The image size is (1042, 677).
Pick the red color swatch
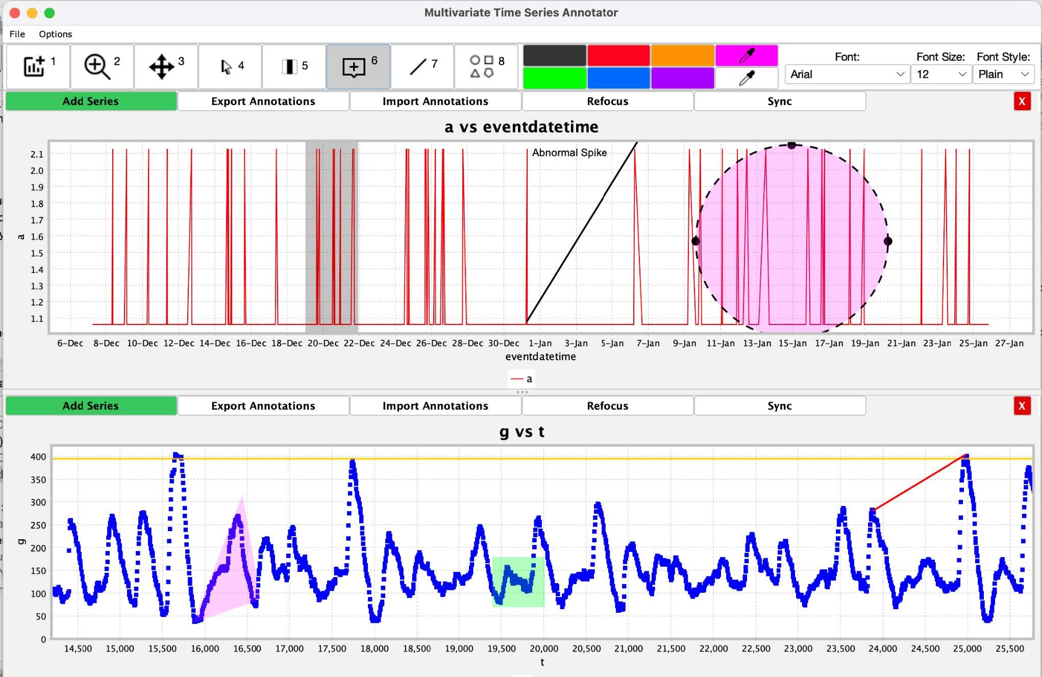click(618, 55)
